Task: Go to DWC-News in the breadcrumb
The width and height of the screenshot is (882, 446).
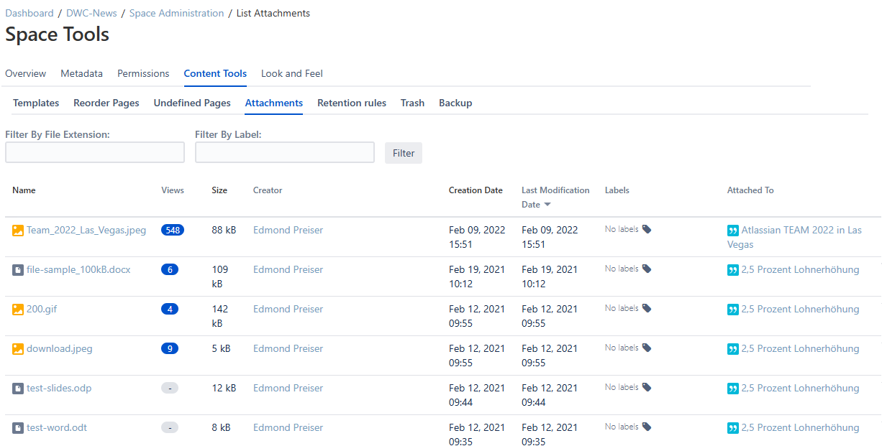Action: (91, 13)
